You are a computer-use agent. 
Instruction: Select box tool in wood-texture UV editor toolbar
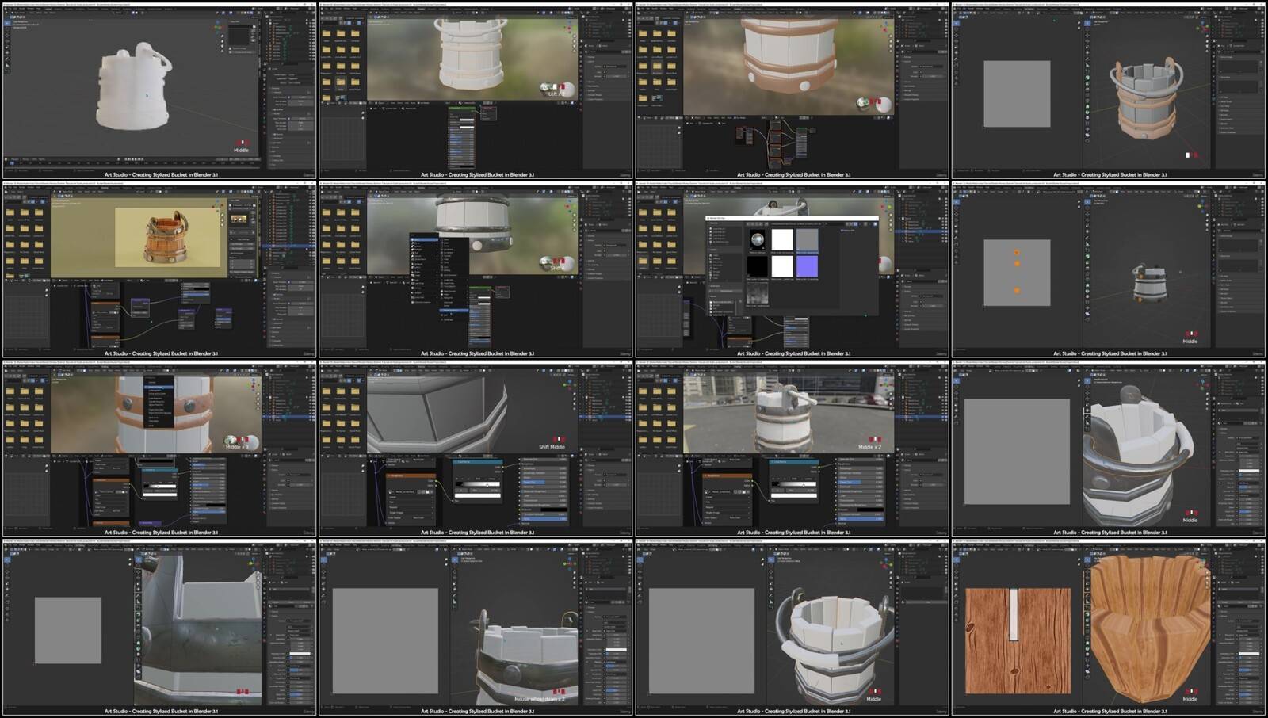[x=957, y=561]
